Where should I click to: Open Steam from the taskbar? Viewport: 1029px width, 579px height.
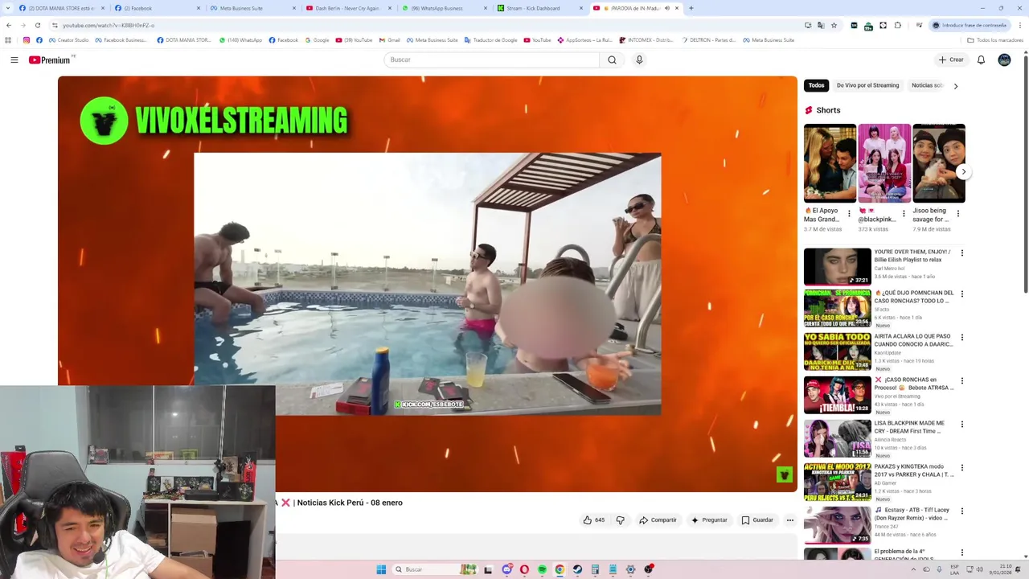tap(577, 569)
